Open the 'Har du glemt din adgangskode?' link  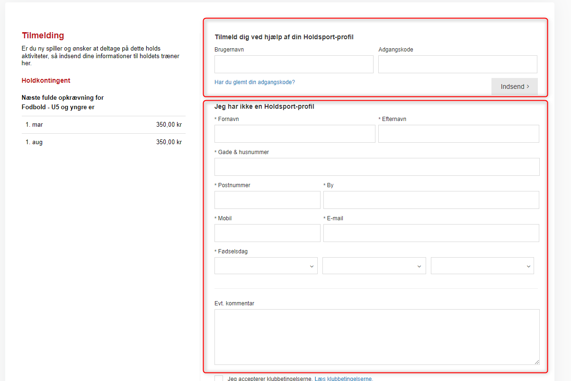click(x=254, y=82)
